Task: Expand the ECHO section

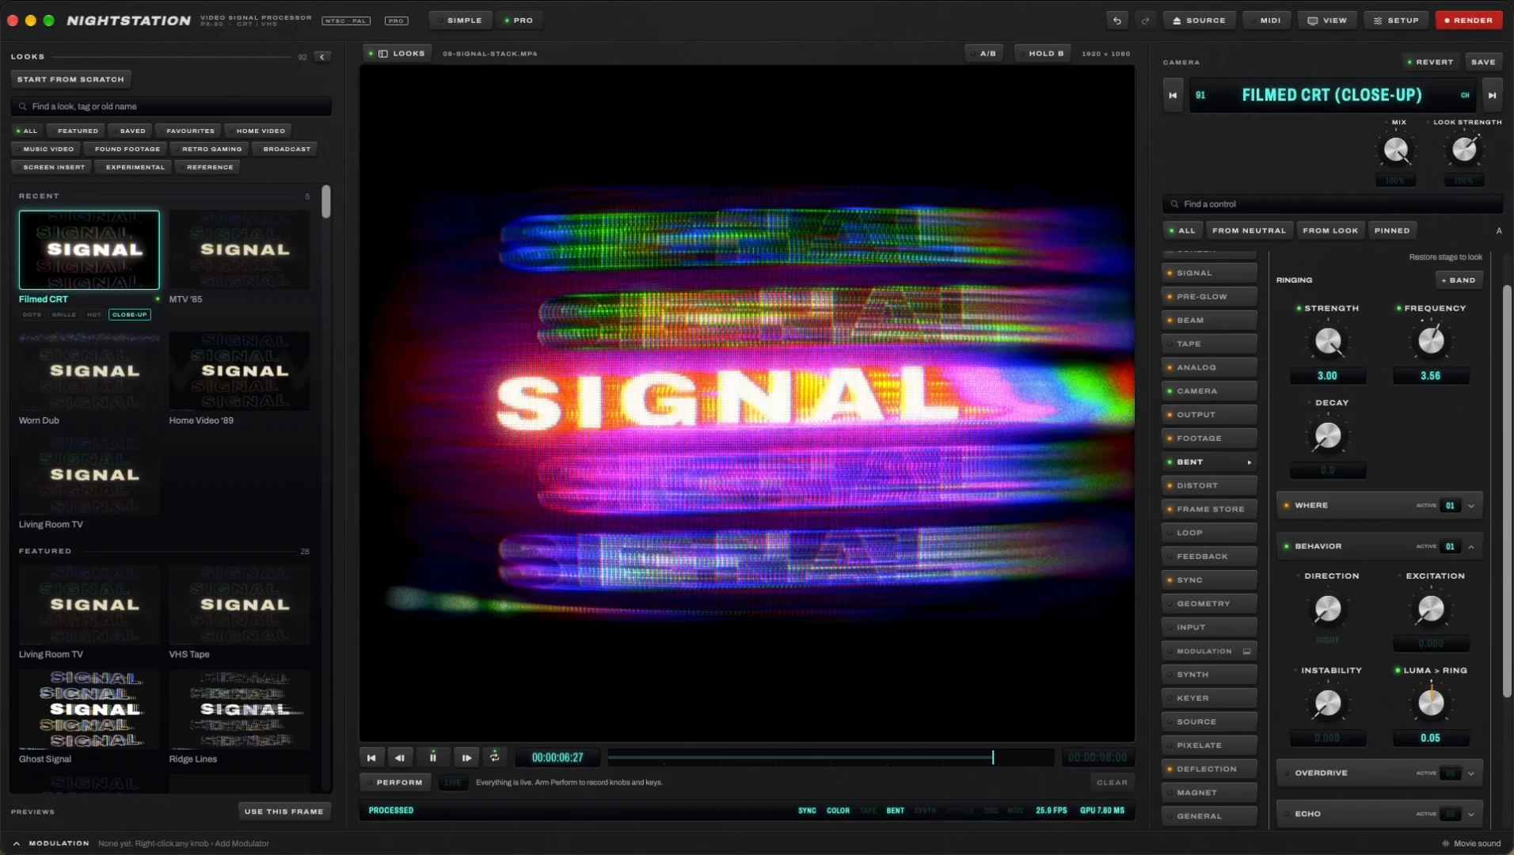Action: pos(1471,815)
